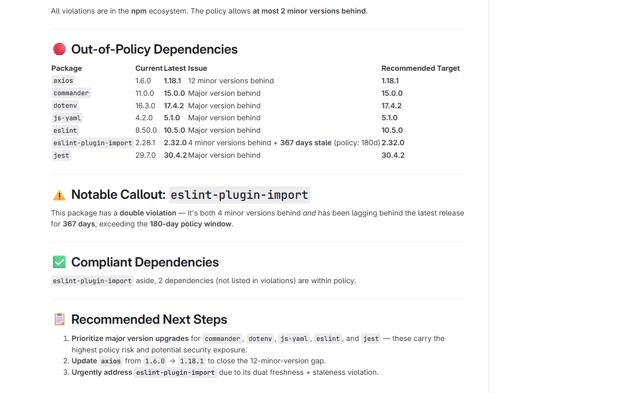Click the red circle icon beside Out-of-Policy Dependencies
The width and height of the screenshot is (626, 393).
click(x=59, y=49)
